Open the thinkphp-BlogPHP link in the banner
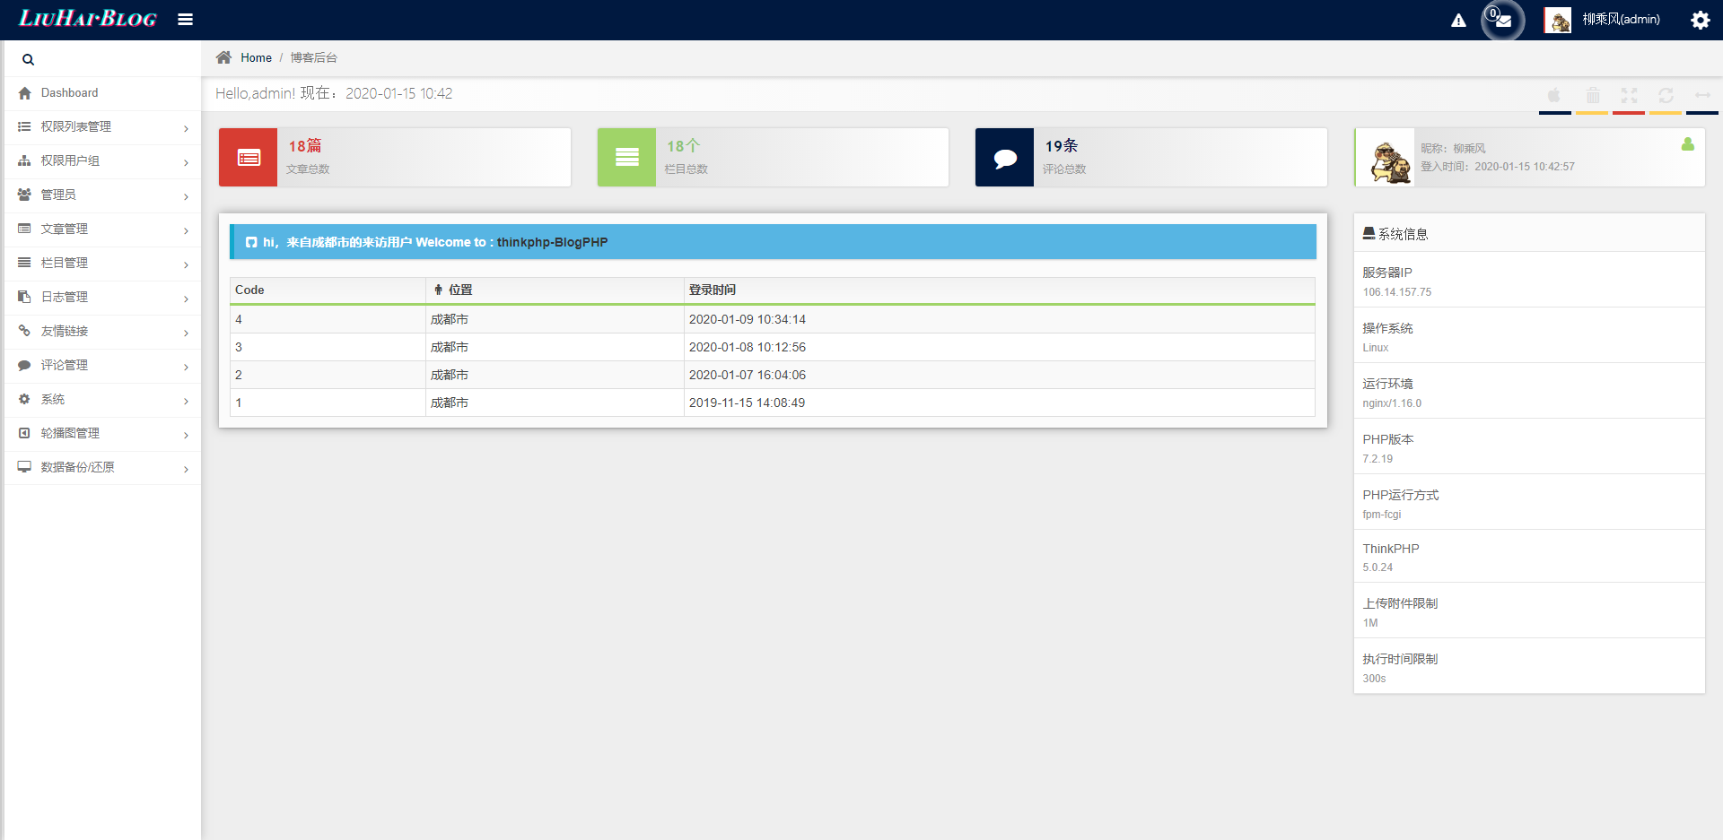 pyautogui.click(x=552, y=243)
